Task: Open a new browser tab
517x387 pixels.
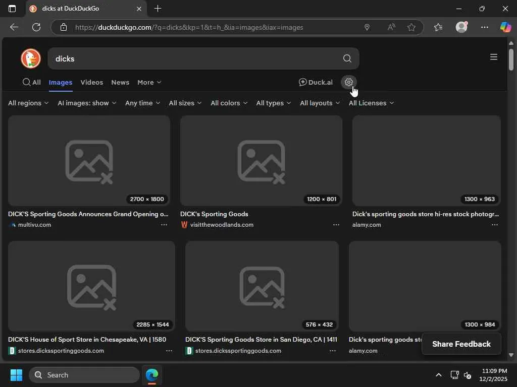Action: 158,9
